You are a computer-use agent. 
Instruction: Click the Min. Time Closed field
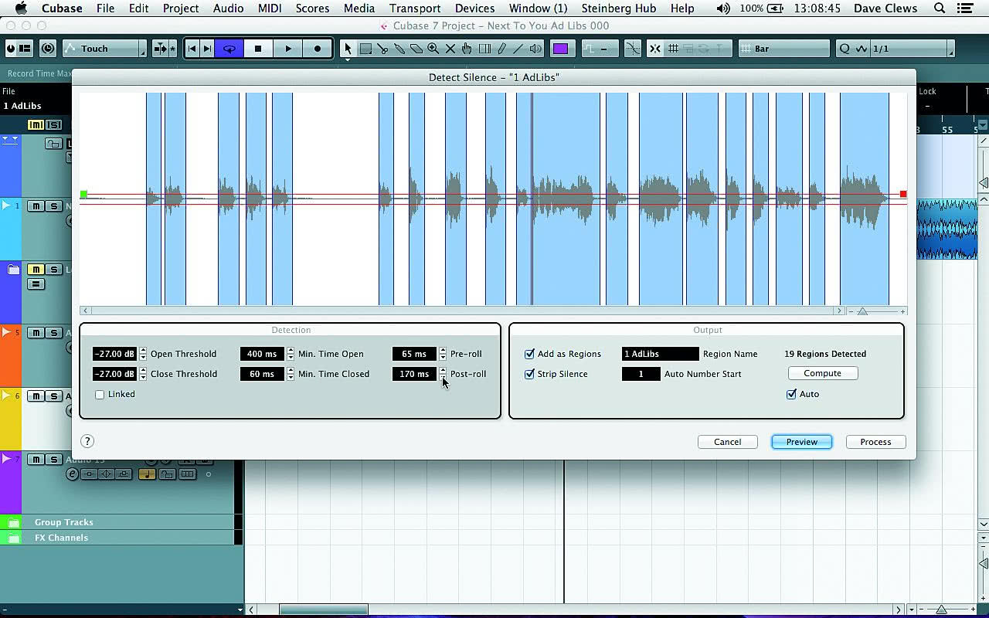tap(262, 374)
